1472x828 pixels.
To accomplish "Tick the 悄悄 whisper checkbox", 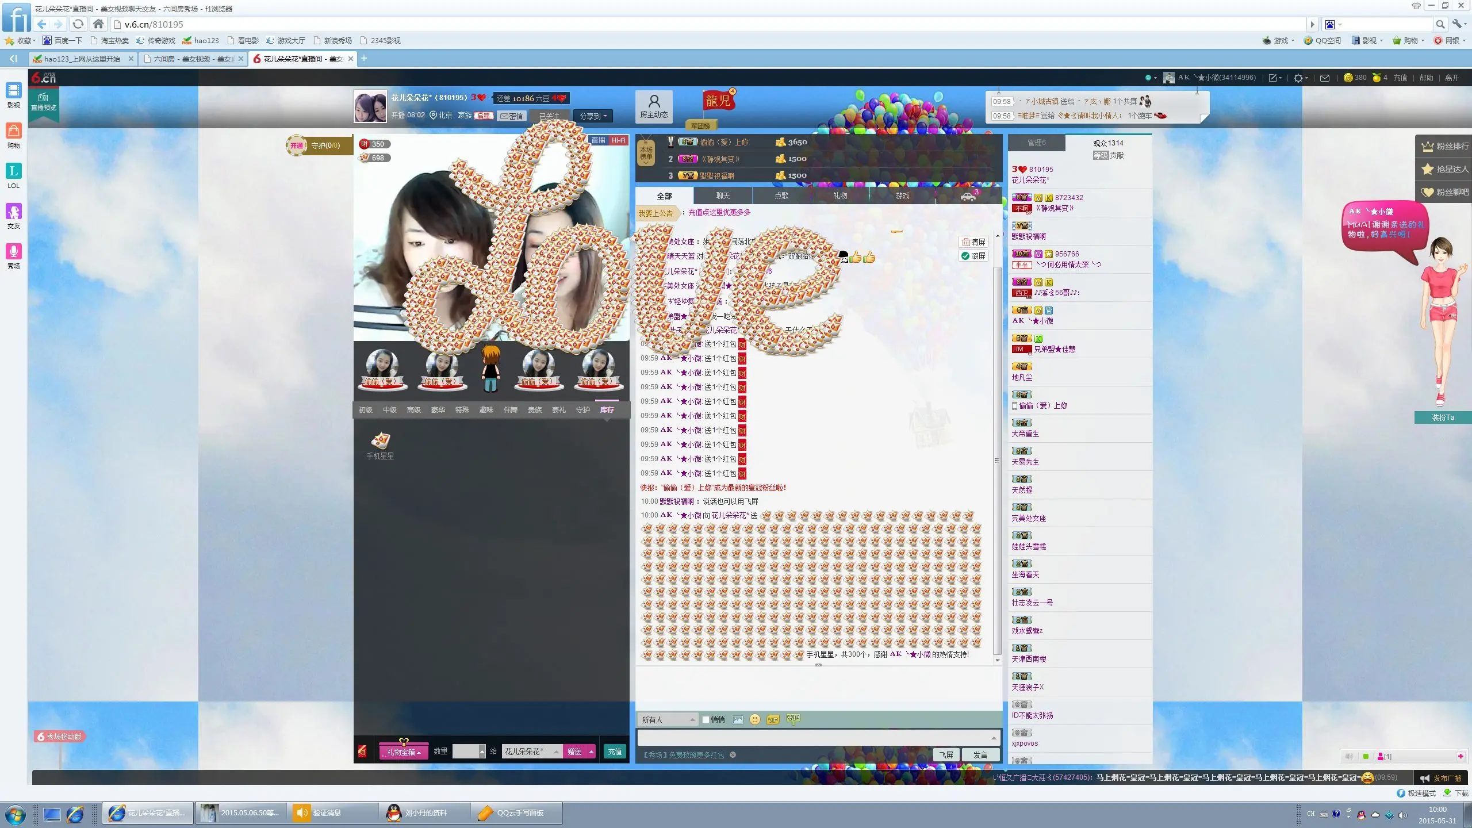I will pos(706,719).
